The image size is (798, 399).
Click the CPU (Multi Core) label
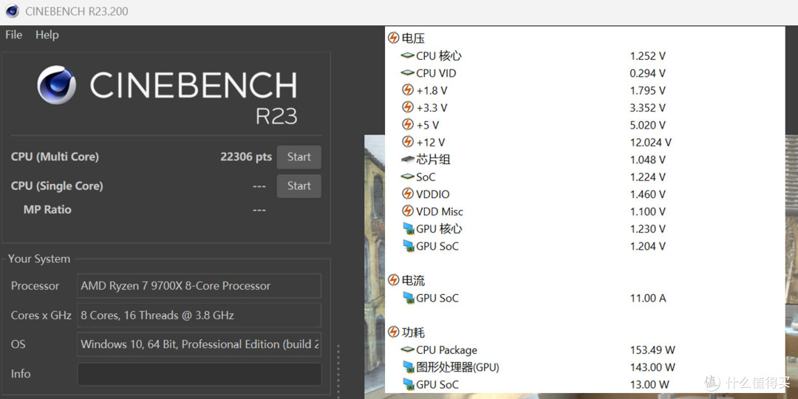click(55, 157)
